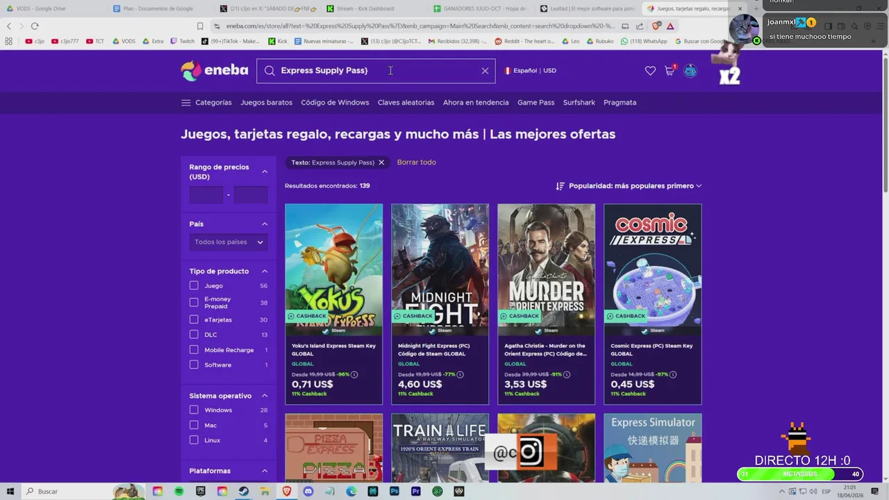Check the Juego product type
The width and height of the screenshot is (889, 500).
pos(194,285)
